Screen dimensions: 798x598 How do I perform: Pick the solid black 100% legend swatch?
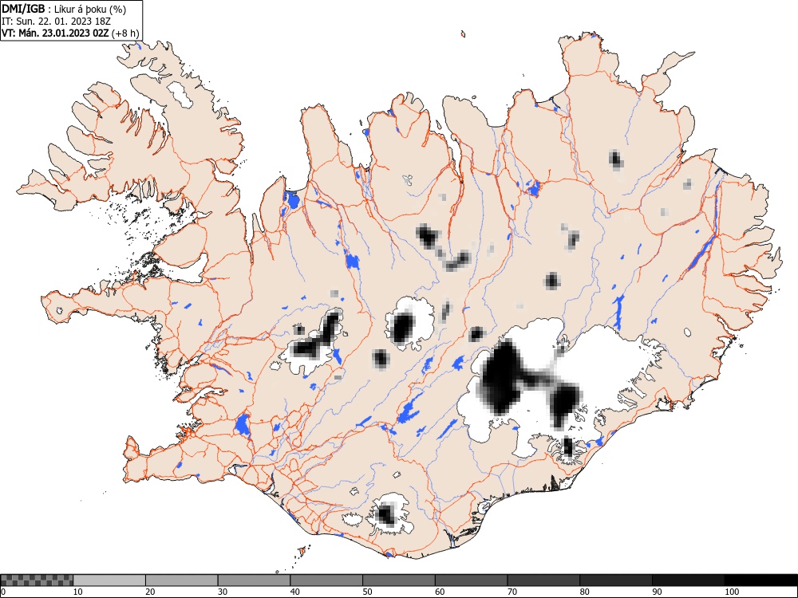(760, 580)
